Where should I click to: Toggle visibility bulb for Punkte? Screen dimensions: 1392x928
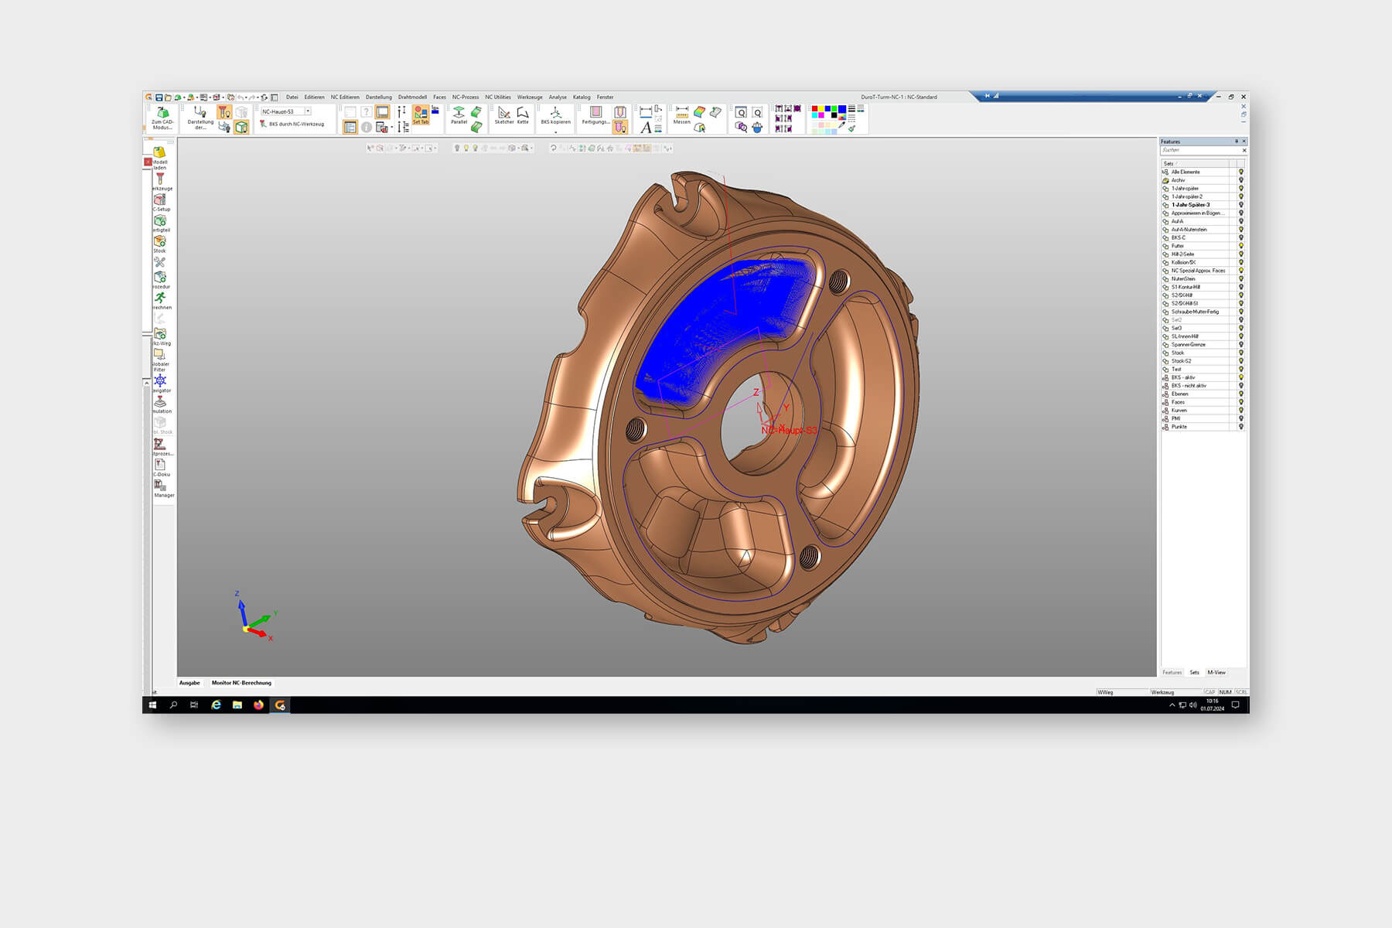1241,427
